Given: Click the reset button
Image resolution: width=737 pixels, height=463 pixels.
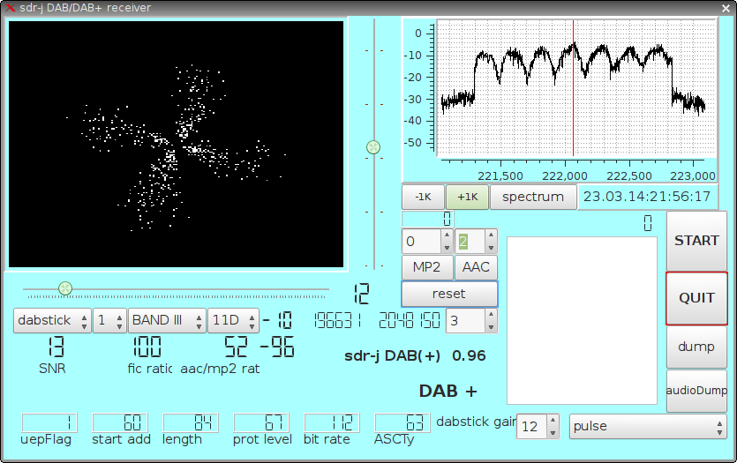Looking at the screenshot, I should [449, 294].
